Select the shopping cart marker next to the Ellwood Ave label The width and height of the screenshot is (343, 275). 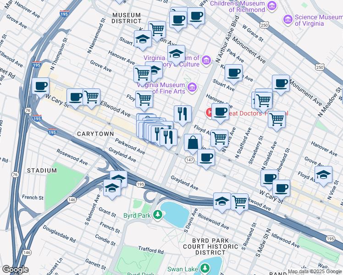(x=92, y=98)
